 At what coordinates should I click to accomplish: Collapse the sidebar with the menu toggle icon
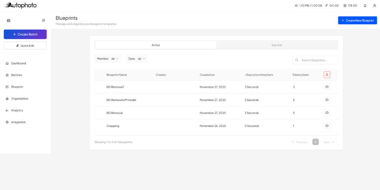pyautogui.click(x=43, y=20)
